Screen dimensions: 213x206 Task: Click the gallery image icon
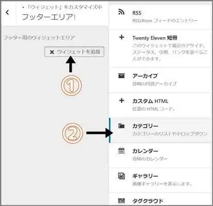(121, 176)
